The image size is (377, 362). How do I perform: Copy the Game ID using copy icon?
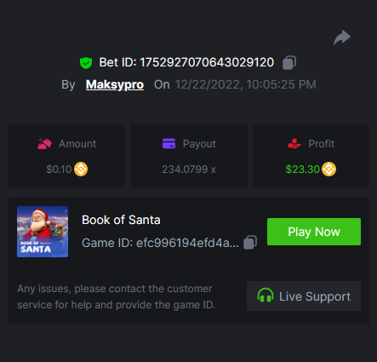250,243
